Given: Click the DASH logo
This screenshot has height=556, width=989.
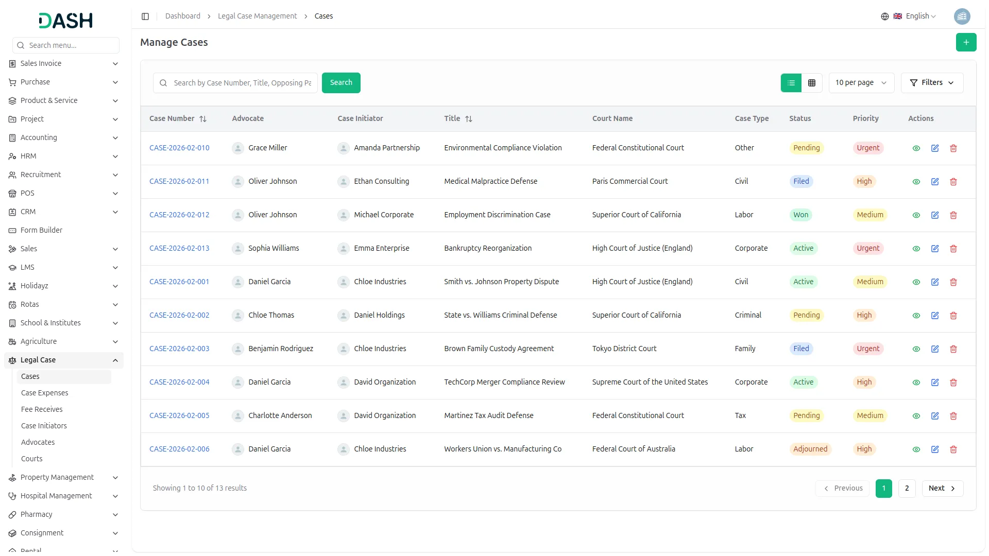Looking at the screenshot, I should (x=65, y=21).
